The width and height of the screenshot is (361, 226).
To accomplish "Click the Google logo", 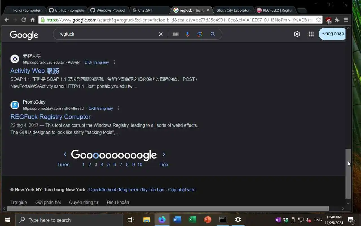I will tap(24, 35).
